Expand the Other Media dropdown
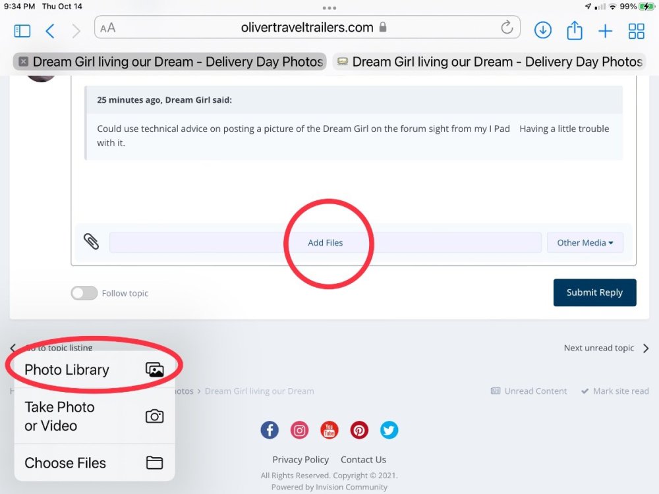Screen dimensions: 659x494 [x=585, y=242]
